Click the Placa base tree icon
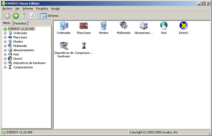This screenshot has width=212, height=136. pos(10,37)
